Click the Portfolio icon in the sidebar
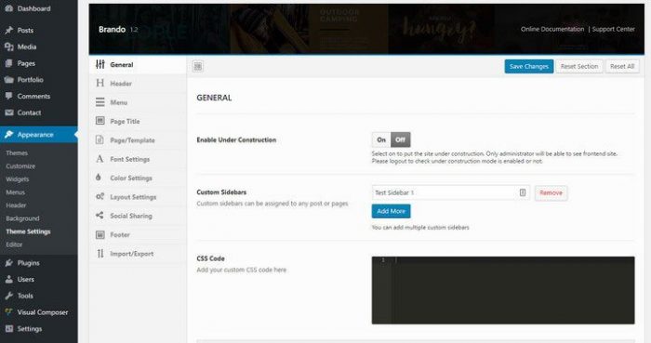 pos(8,80)
